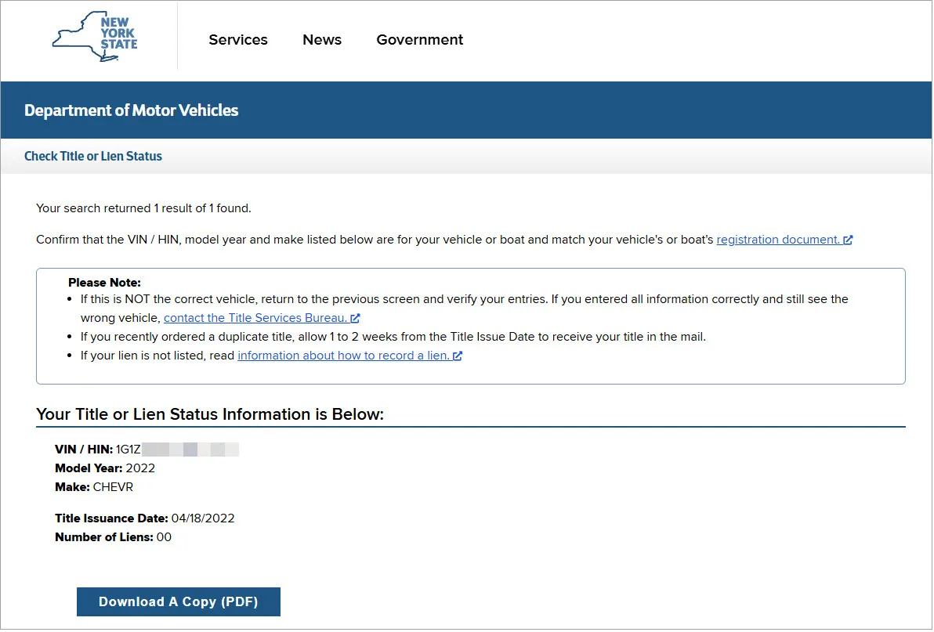Click the external link icon beside registration document

[849, 240]
